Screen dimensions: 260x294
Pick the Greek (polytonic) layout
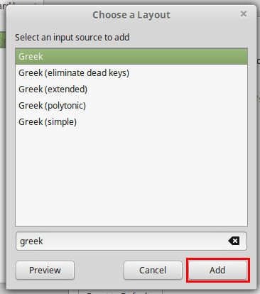(x=131, y=106)
